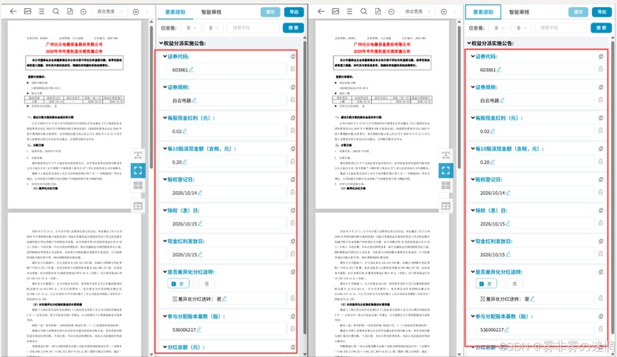The height and width of the screenshot is (357, 617).
Task: Switch to 智能审核 tab in left panel
Action: (x=211, y=12)
